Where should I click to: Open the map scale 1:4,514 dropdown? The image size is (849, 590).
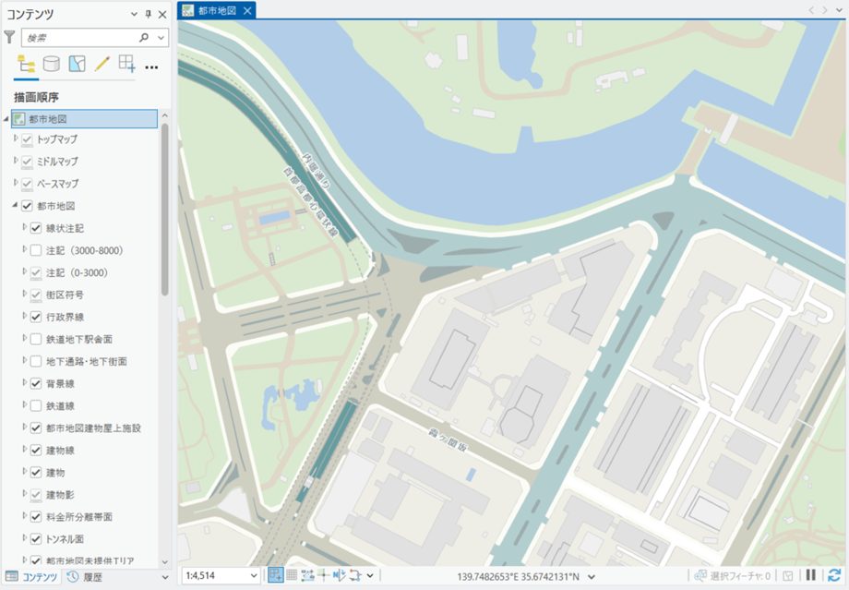coord(254,576)
